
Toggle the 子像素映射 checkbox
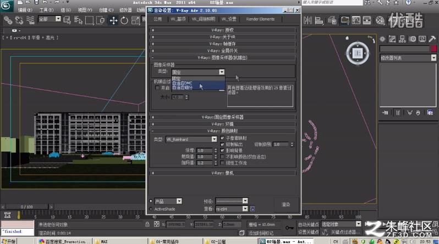[x=222, y=138]
